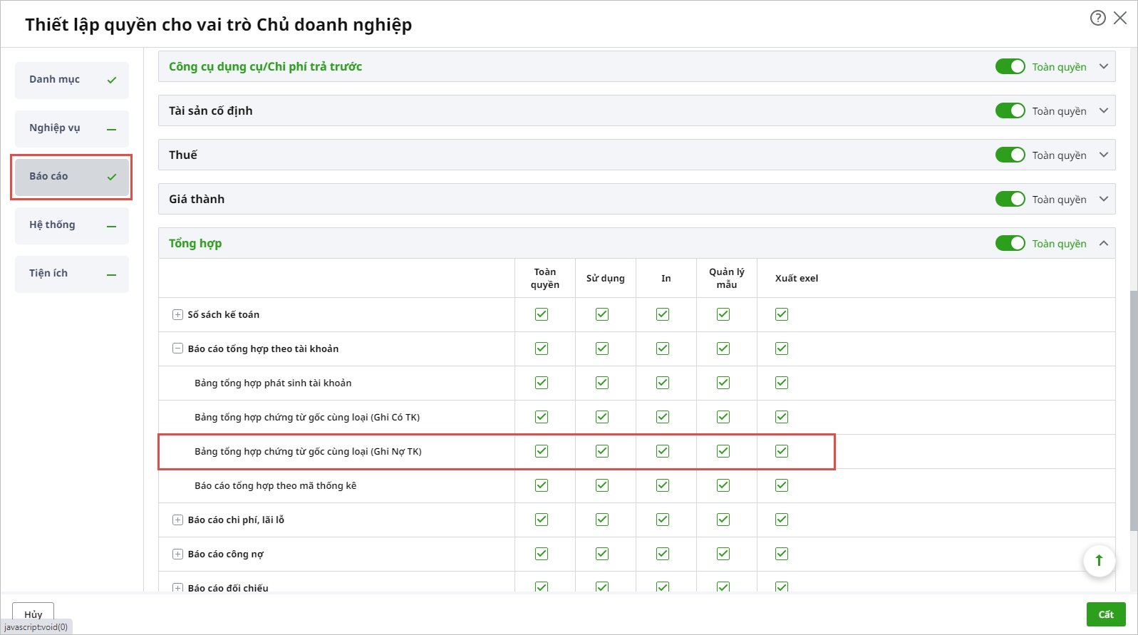Expand the Báo cáo chi phí, lãi lỗ node
The width and height of the screenshot is (1138, 635).
(x=178, y=520)
